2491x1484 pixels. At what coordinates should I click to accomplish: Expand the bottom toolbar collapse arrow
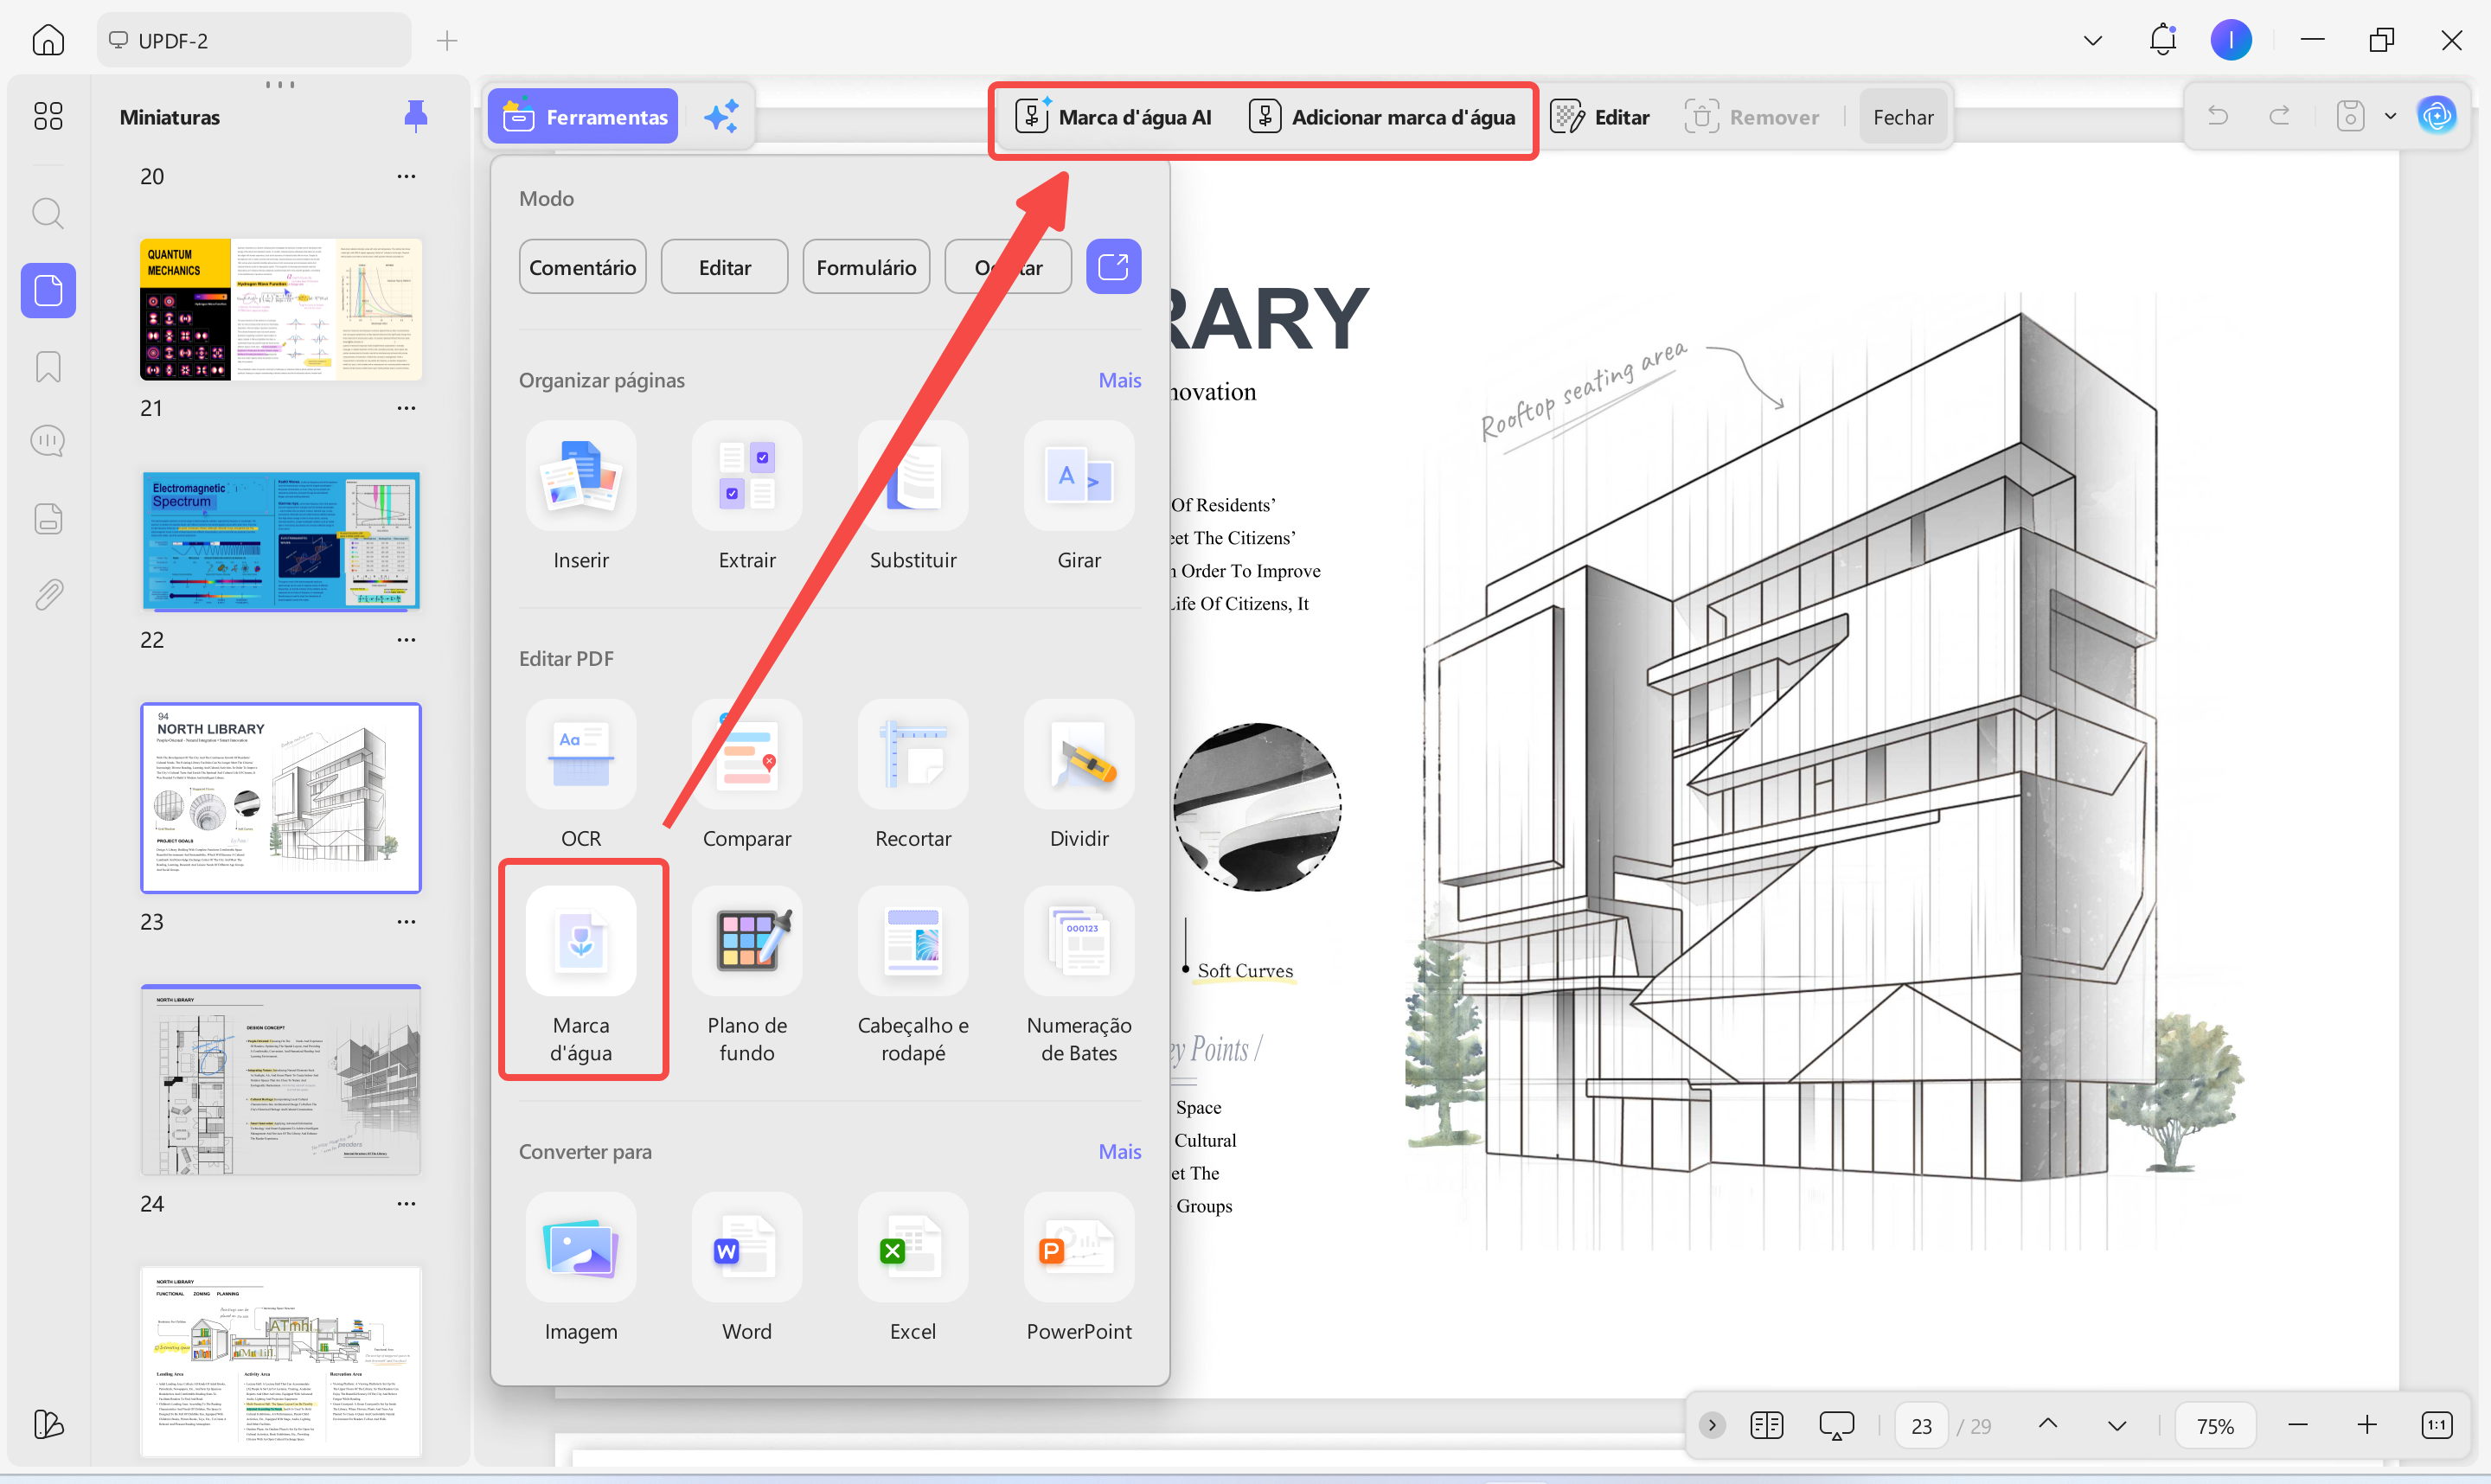[1712, 1425]
